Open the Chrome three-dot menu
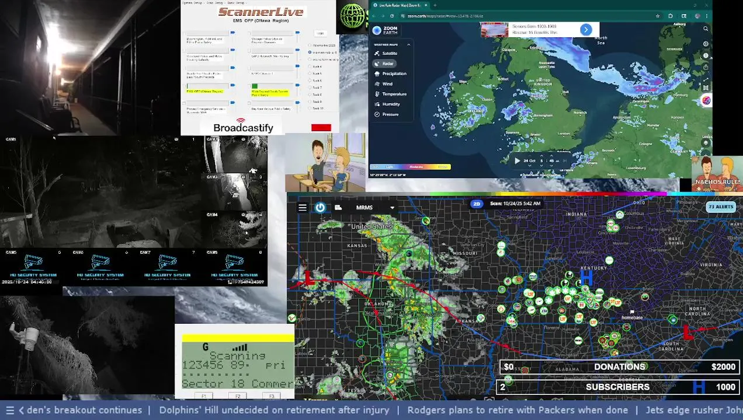 pos(707,16)
